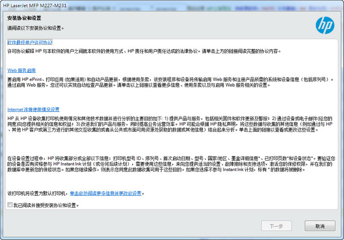Open the Internet 连接使用情况设置 link
The width and height of the screenshot is (344, 240).
pos(33,109)
